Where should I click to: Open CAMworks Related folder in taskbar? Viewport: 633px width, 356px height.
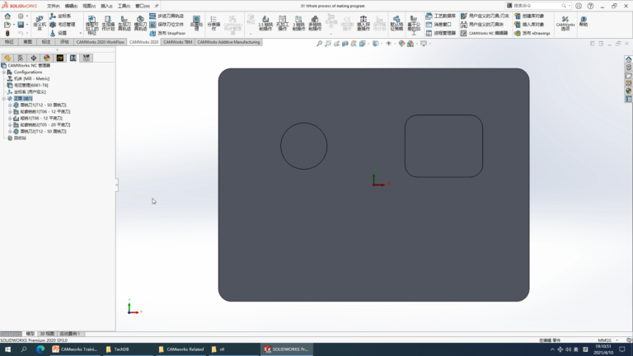181,349
